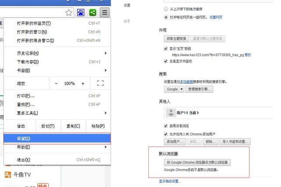Viewport: 281px width, 187px height.
Task: Click the hao123 homepage URL text
Action: pos(208,55)
